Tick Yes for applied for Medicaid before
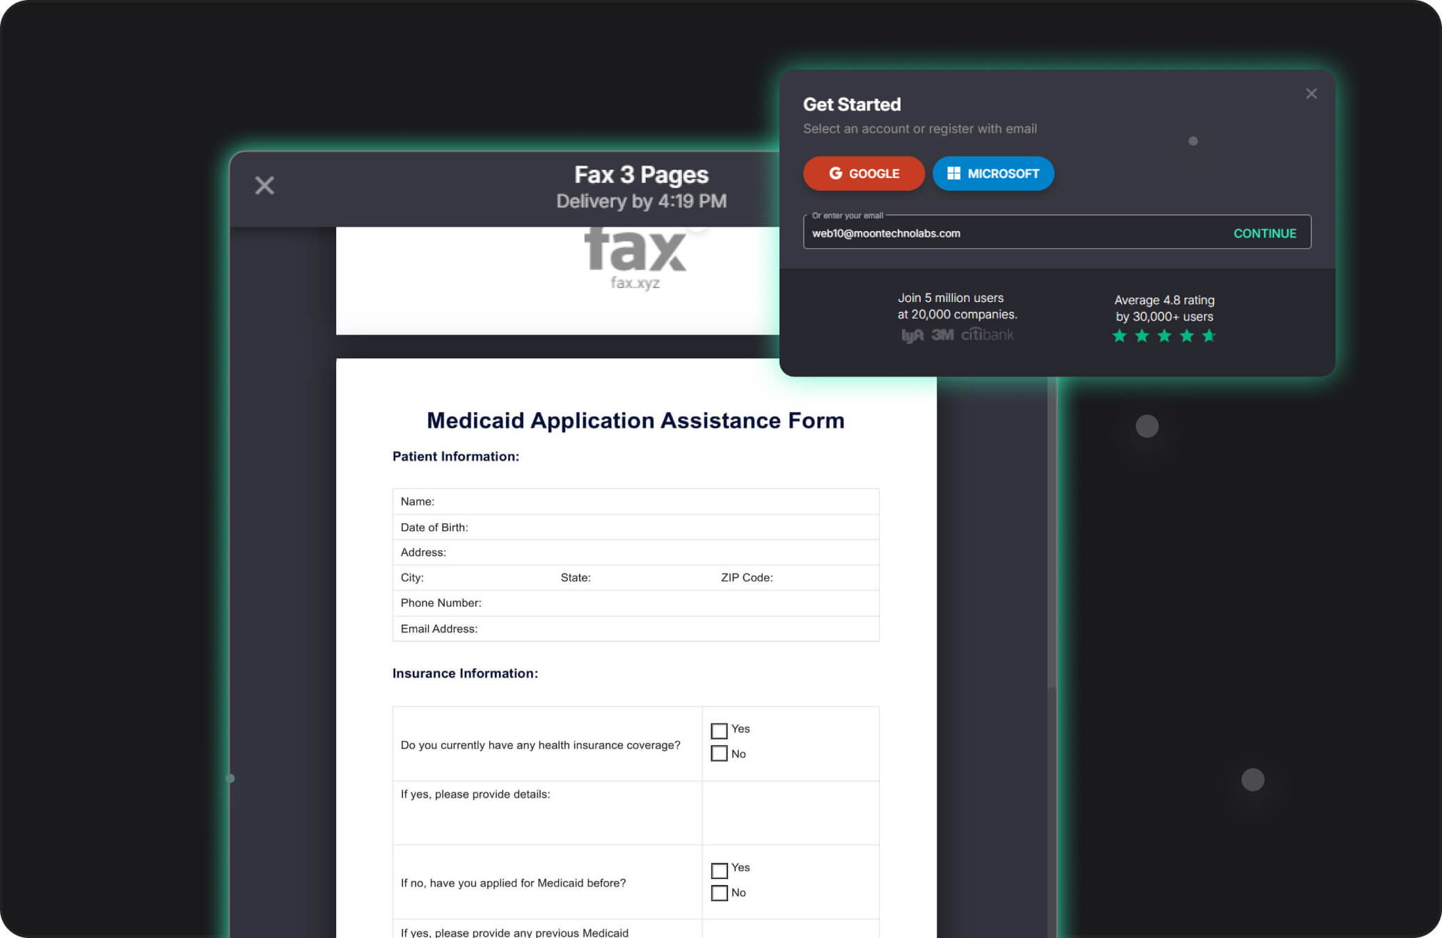The width and height of the screenshot is (1442, 938). [x=719, y=870]
